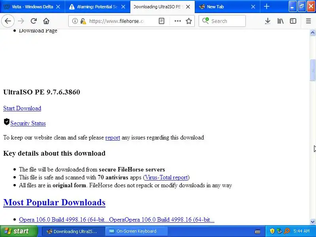Open Most Popular Downloads heading link
This screenshot has height=237, width=316.
[54, 202]
